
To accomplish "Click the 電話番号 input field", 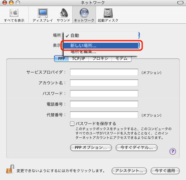I will pyautogui.click(x=104, y=104).
